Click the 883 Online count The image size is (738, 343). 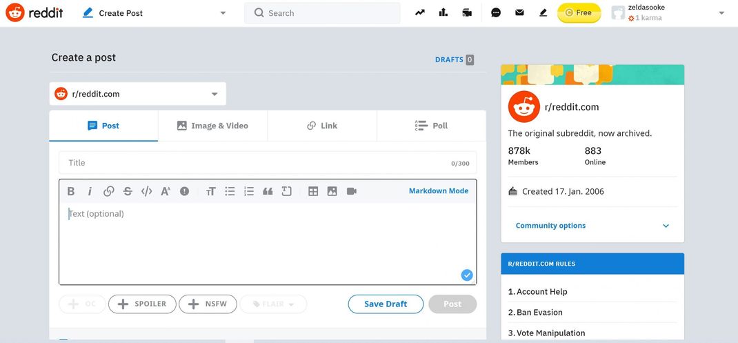point(595,156)
